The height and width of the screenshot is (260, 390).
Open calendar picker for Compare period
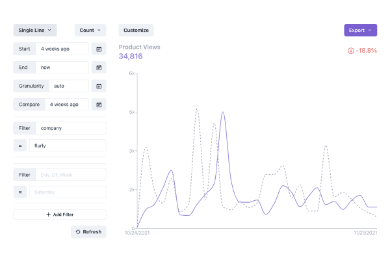coord(99,104)
